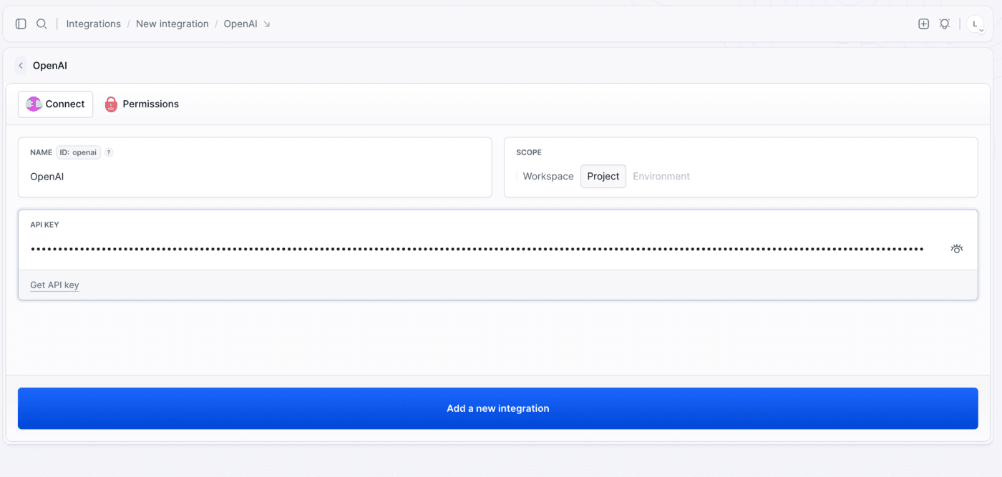Screen dimensions: 1002x477
Task: Click the OpenAI page heading text
Action: [x=50, y=66]
